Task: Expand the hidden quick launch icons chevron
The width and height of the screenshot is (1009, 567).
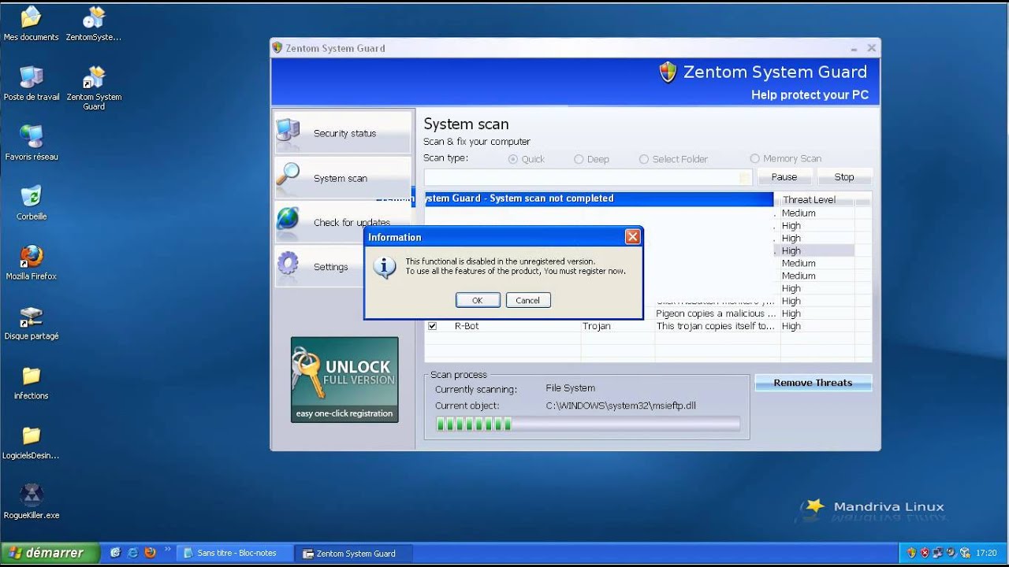Action: [x=168, y=550]
